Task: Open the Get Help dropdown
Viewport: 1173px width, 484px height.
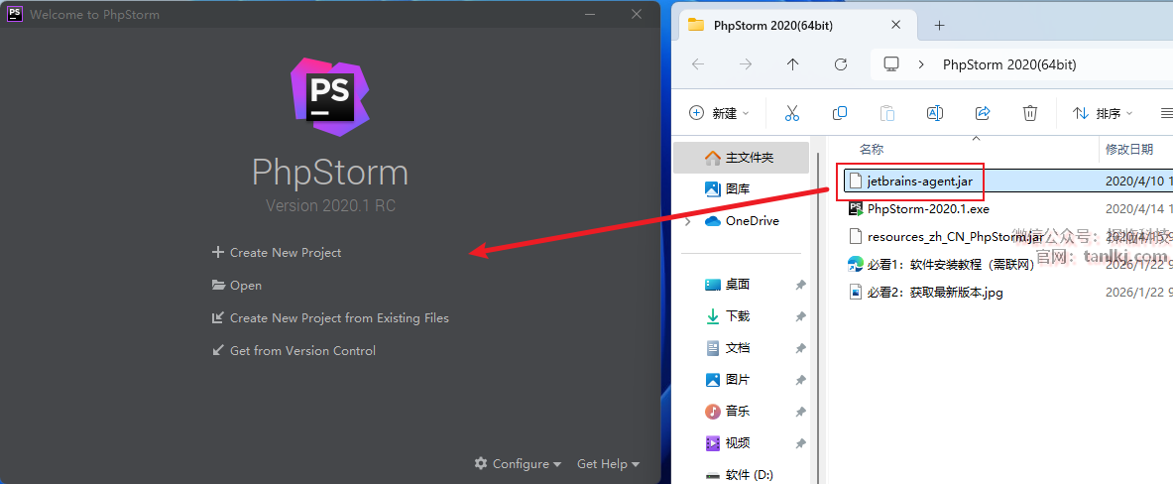Action: (x=608, y=464)
